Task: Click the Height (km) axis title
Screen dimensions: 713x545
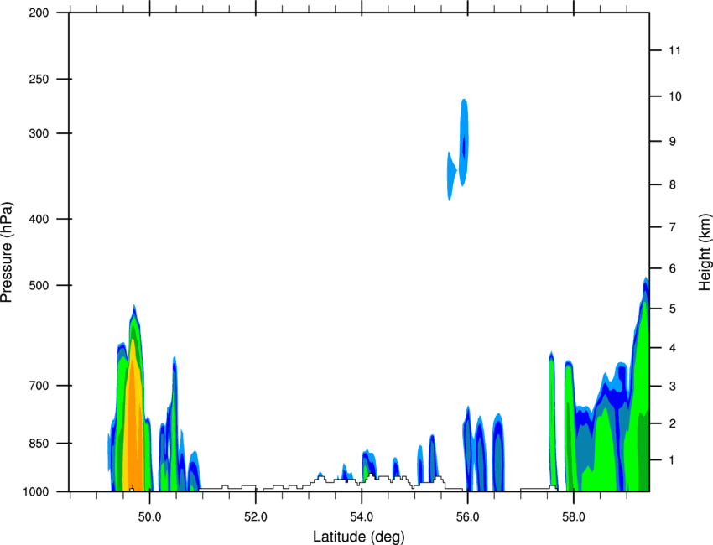Action: [705, 252]
